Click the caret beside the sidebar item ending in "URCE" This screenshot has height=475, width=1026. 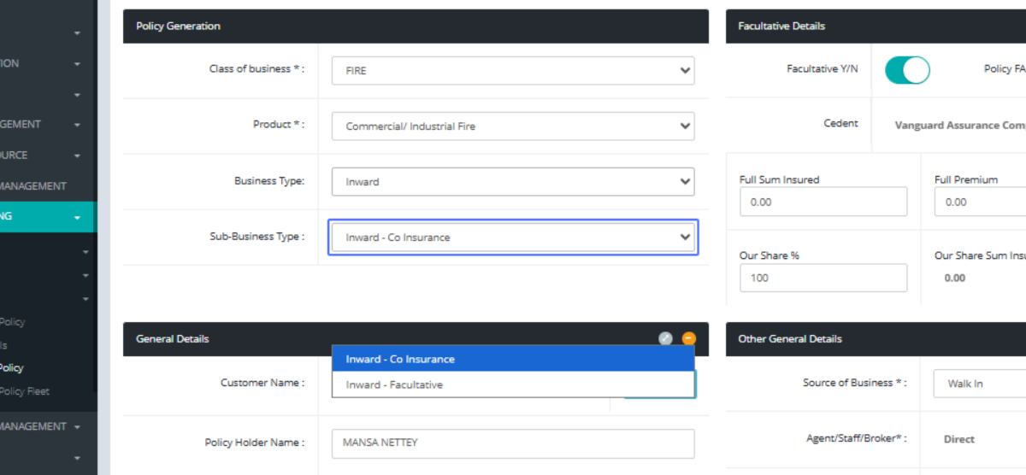click(x=77, y=155)
